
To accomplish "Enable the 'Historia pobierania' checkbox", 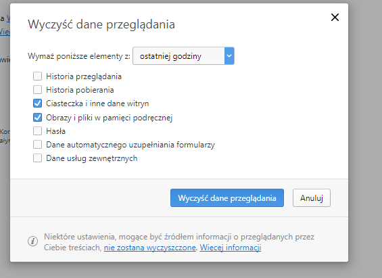I will pyautogui.click(x=37, y=90).
